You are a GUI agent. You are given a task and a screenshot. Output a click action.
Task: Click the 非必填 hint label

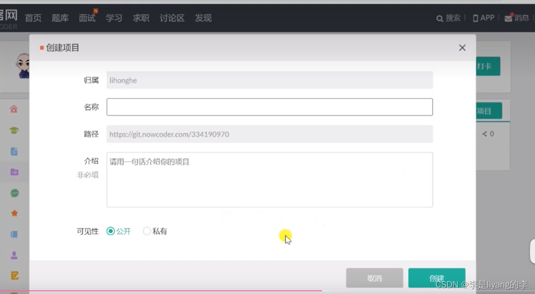(x=88, y=175)
